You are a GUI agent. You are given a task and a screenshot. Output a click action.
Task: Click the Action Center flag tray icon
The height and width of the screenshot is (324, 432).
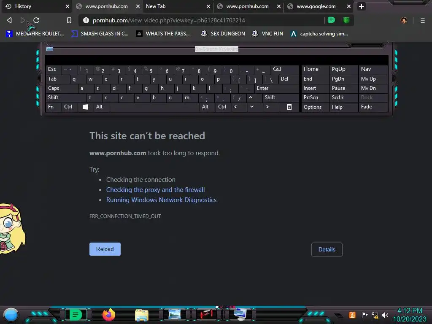tap(364, 315)
